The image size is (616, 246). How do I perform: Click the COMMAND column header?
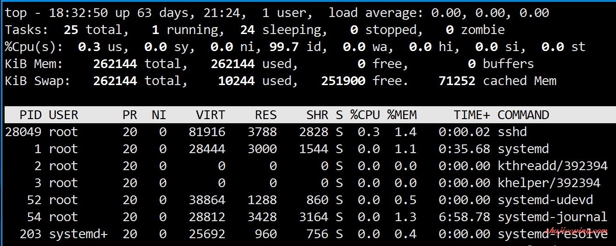click(x=523, y=115)
